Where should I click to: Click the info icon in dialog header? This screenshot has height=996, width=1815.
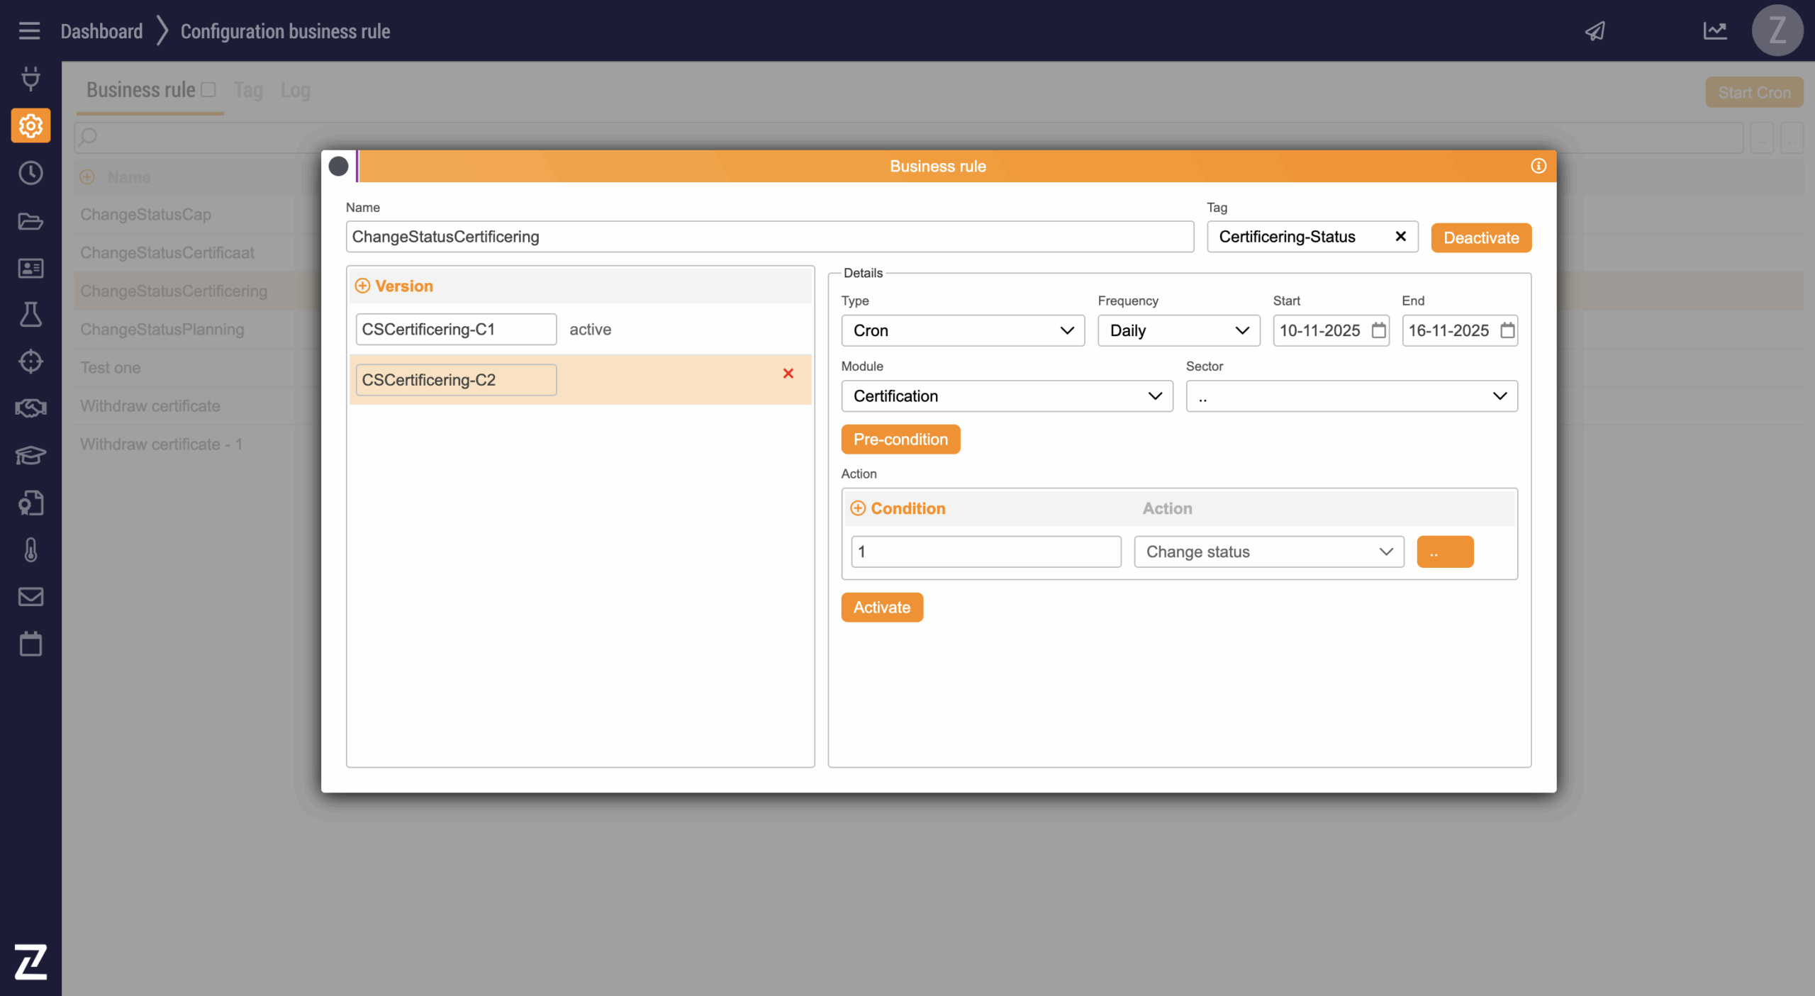tap(1538, 166)
